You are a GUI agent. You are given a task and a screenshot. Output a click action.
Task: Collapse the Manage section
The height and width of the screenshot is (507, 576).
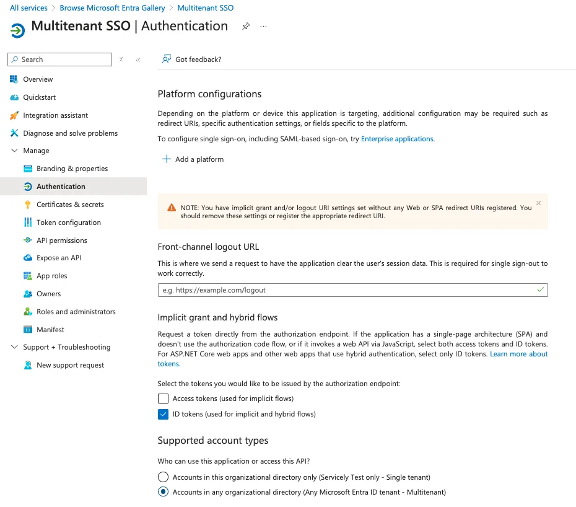14,151
